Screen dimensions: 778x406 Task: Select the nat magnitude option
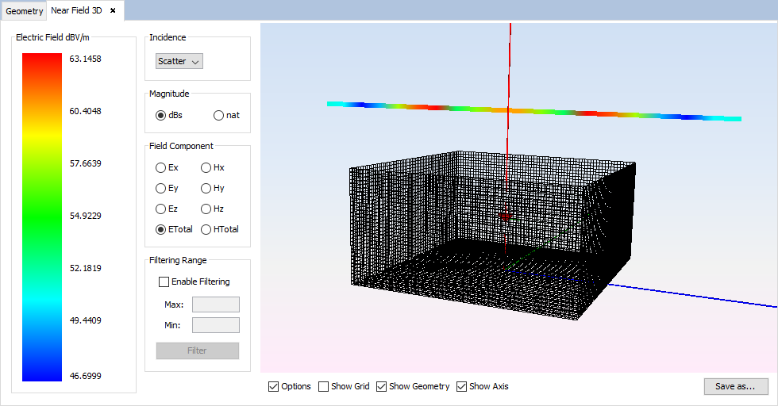pos(219,115)
